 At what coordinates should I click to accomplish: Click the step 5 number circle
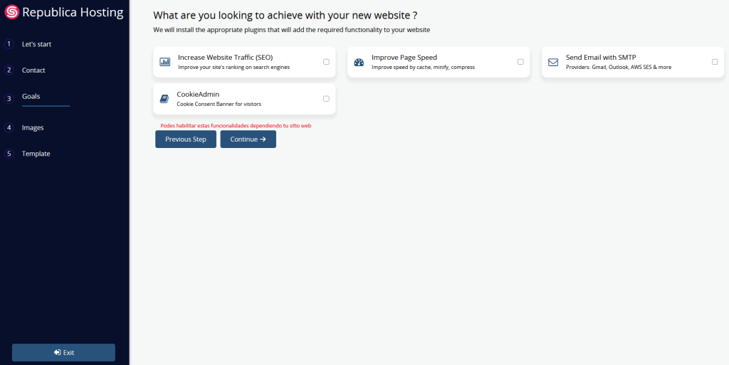click(9, 154)
